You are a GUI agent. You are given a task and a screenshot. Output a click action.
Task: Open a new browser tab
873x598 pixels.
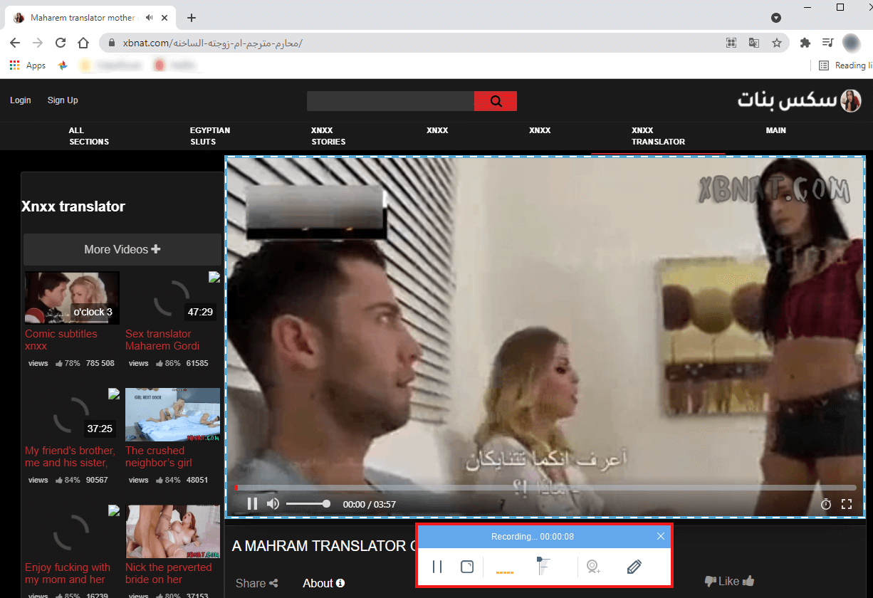191,18
